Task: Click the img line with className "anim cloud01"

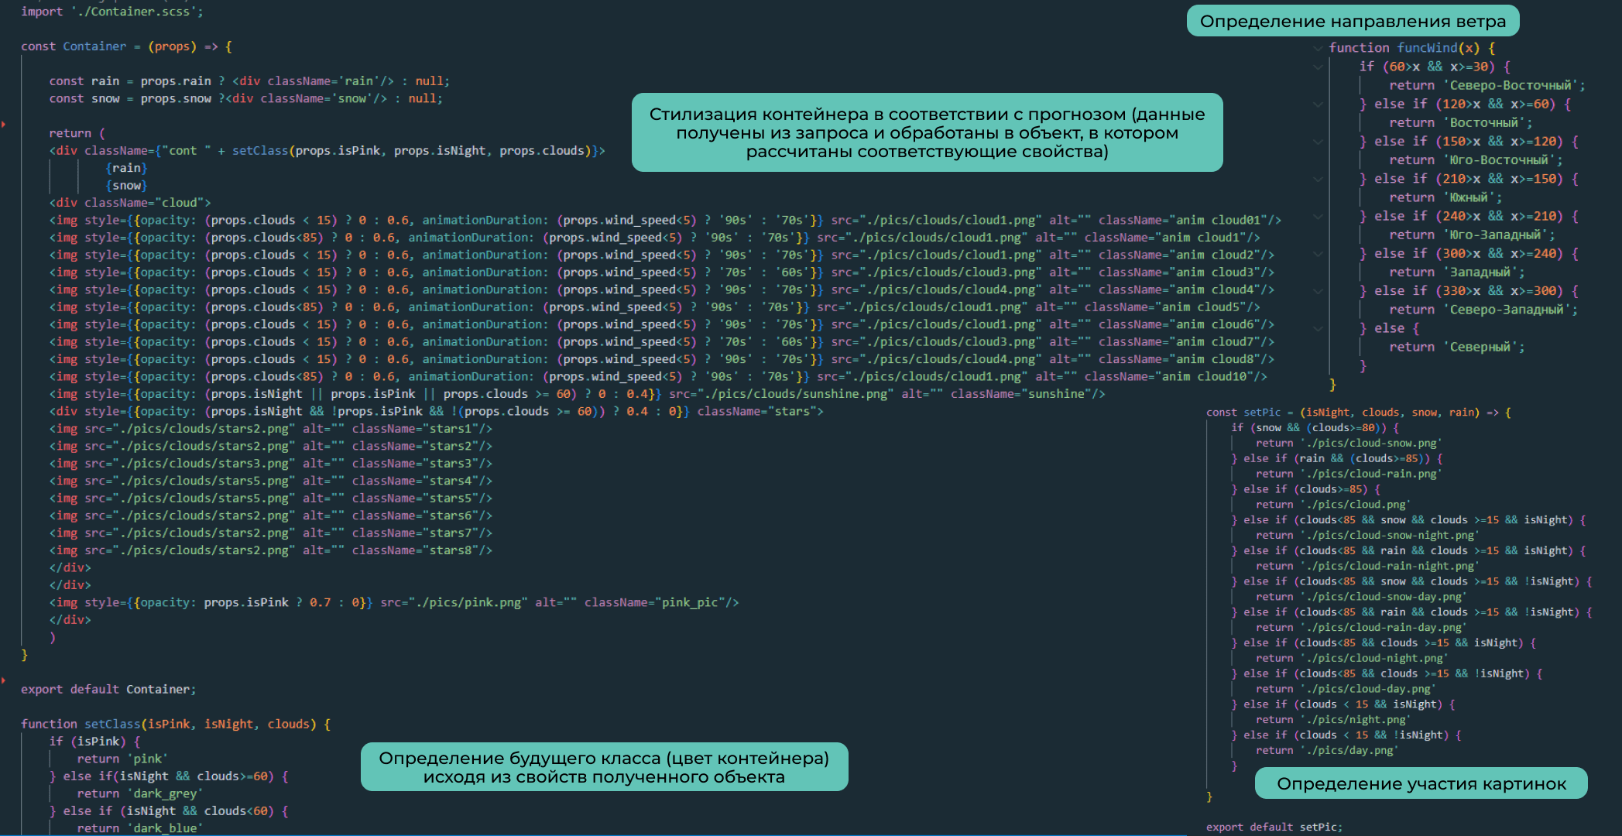Action: [665, 220]
